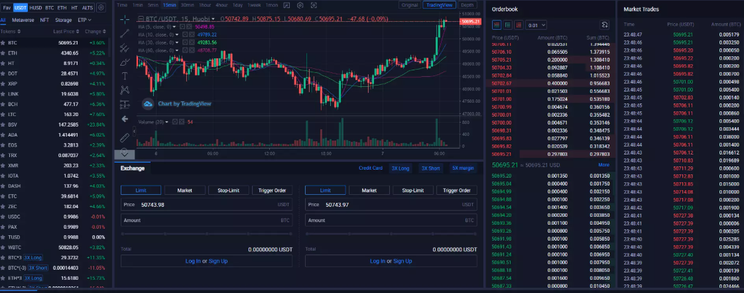744x293 pixels.
Task: Choose the 1hour chart interval
Action: tap(204, 5)
